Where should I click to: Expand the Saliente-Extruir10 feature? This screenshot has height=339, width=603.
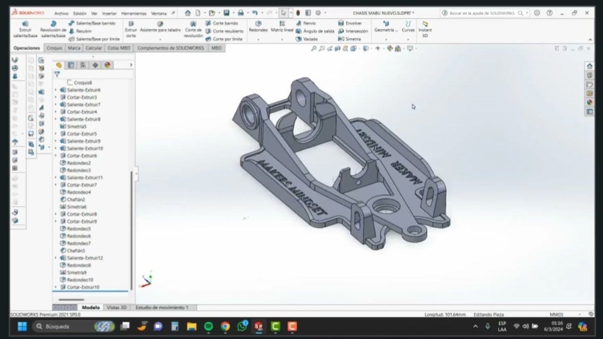point(56,148)
